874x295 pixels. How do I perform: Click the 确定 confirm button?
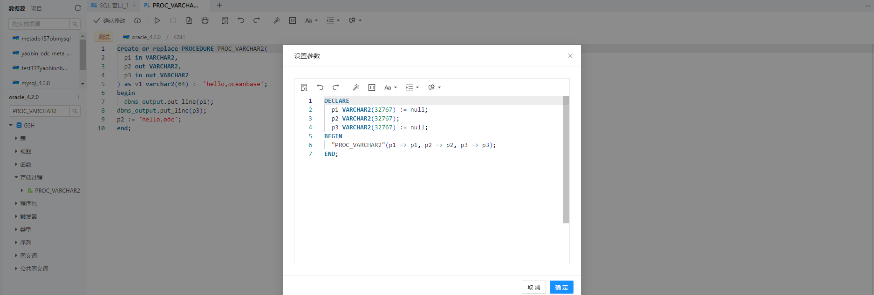[561, 287]
